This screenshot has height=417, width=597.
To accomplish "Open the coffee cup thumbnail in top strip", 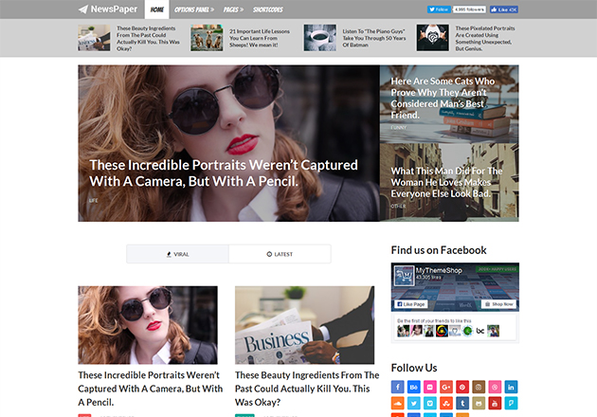I will pyautogui.click(x=320, y=38).
